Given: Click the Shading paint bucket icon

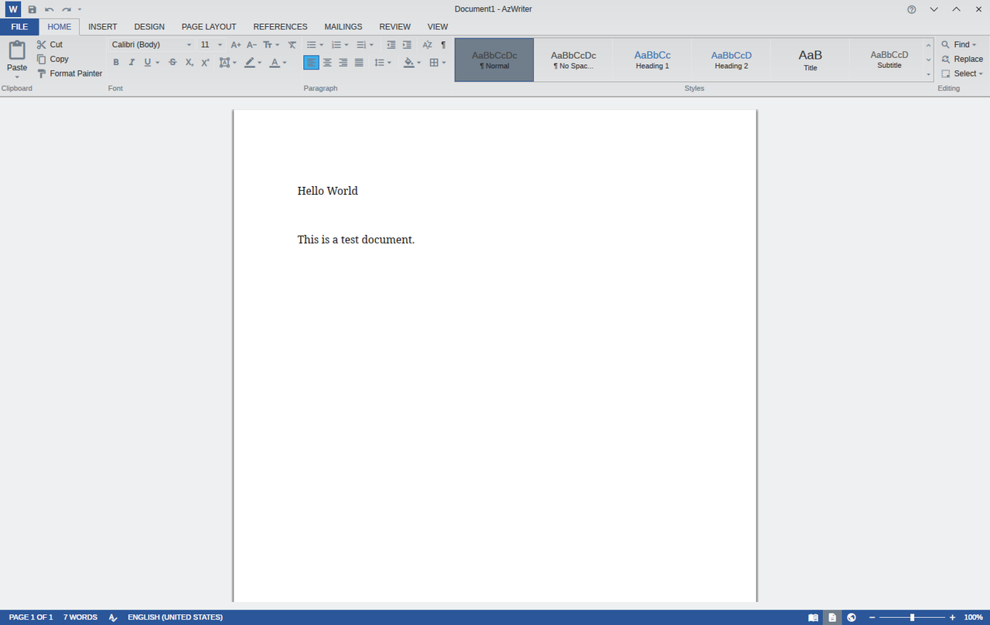Looking at the screenshot, I should click(408, 63).
